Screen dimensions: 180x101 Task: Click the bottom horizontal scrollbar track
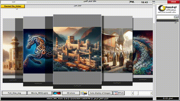[x=142, y=93]
